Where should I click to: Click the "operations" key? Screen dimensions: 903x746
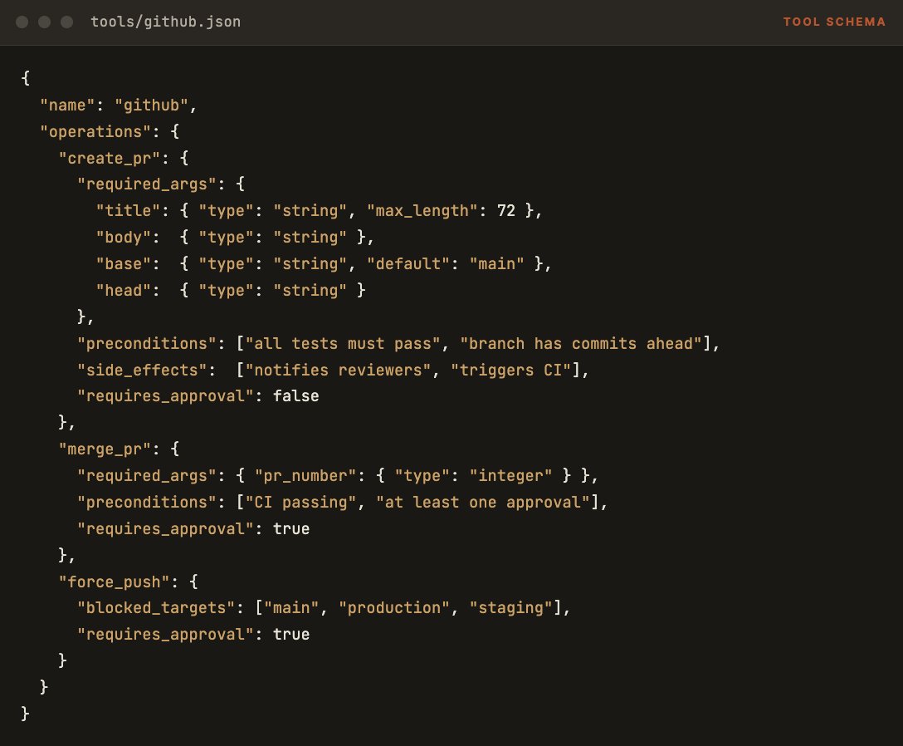[95, 131]
